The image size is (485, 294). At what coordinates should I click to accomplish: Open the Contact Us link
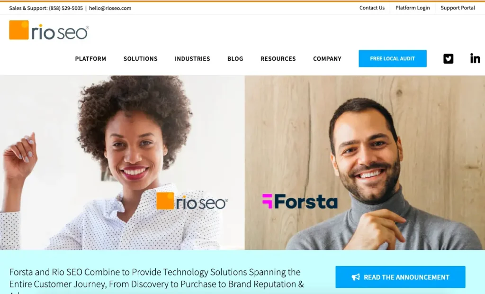[372, 8]
